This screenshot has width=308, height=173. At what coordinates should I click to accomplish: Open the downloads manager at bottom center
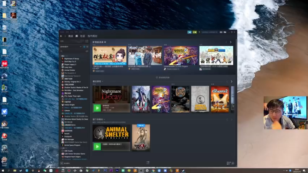[x=148, y=163]
